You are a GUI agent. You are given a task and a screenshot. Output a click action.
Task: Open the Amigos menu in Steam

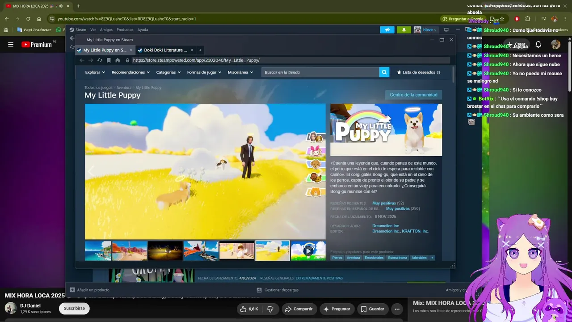point(106,30)
